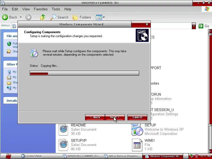This screenshot has width=212, height=159.
Task: Open the Favorites menu
Action: [x=41, y=9]
